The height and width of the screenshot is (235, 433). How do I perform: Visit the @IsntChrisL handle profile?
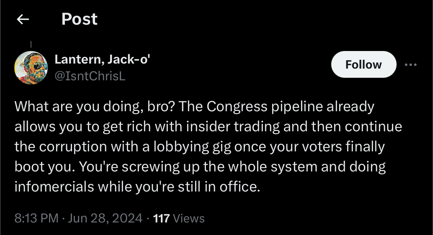(90, 76)
